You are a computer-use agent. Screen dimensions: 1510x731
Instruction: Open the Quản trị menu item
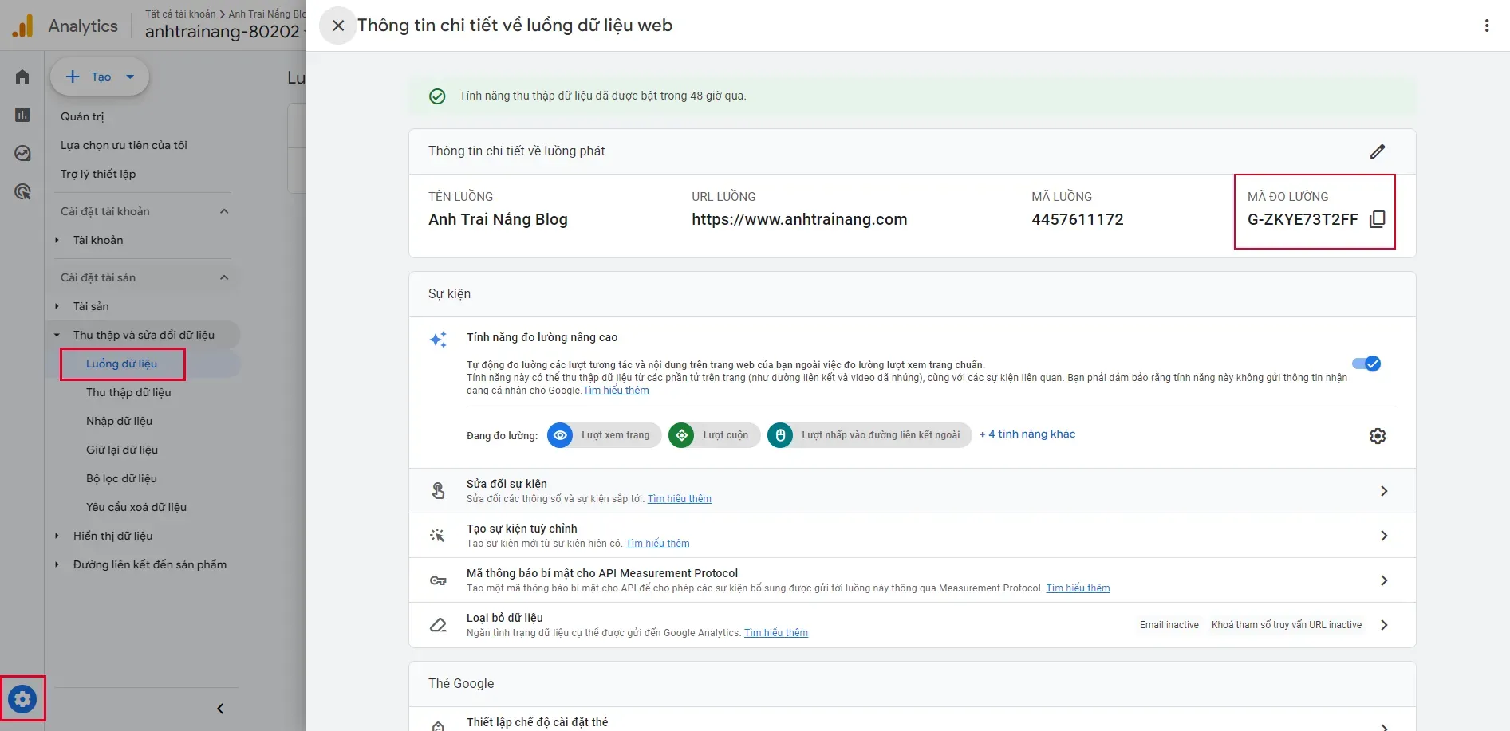[x=82, y=116]
